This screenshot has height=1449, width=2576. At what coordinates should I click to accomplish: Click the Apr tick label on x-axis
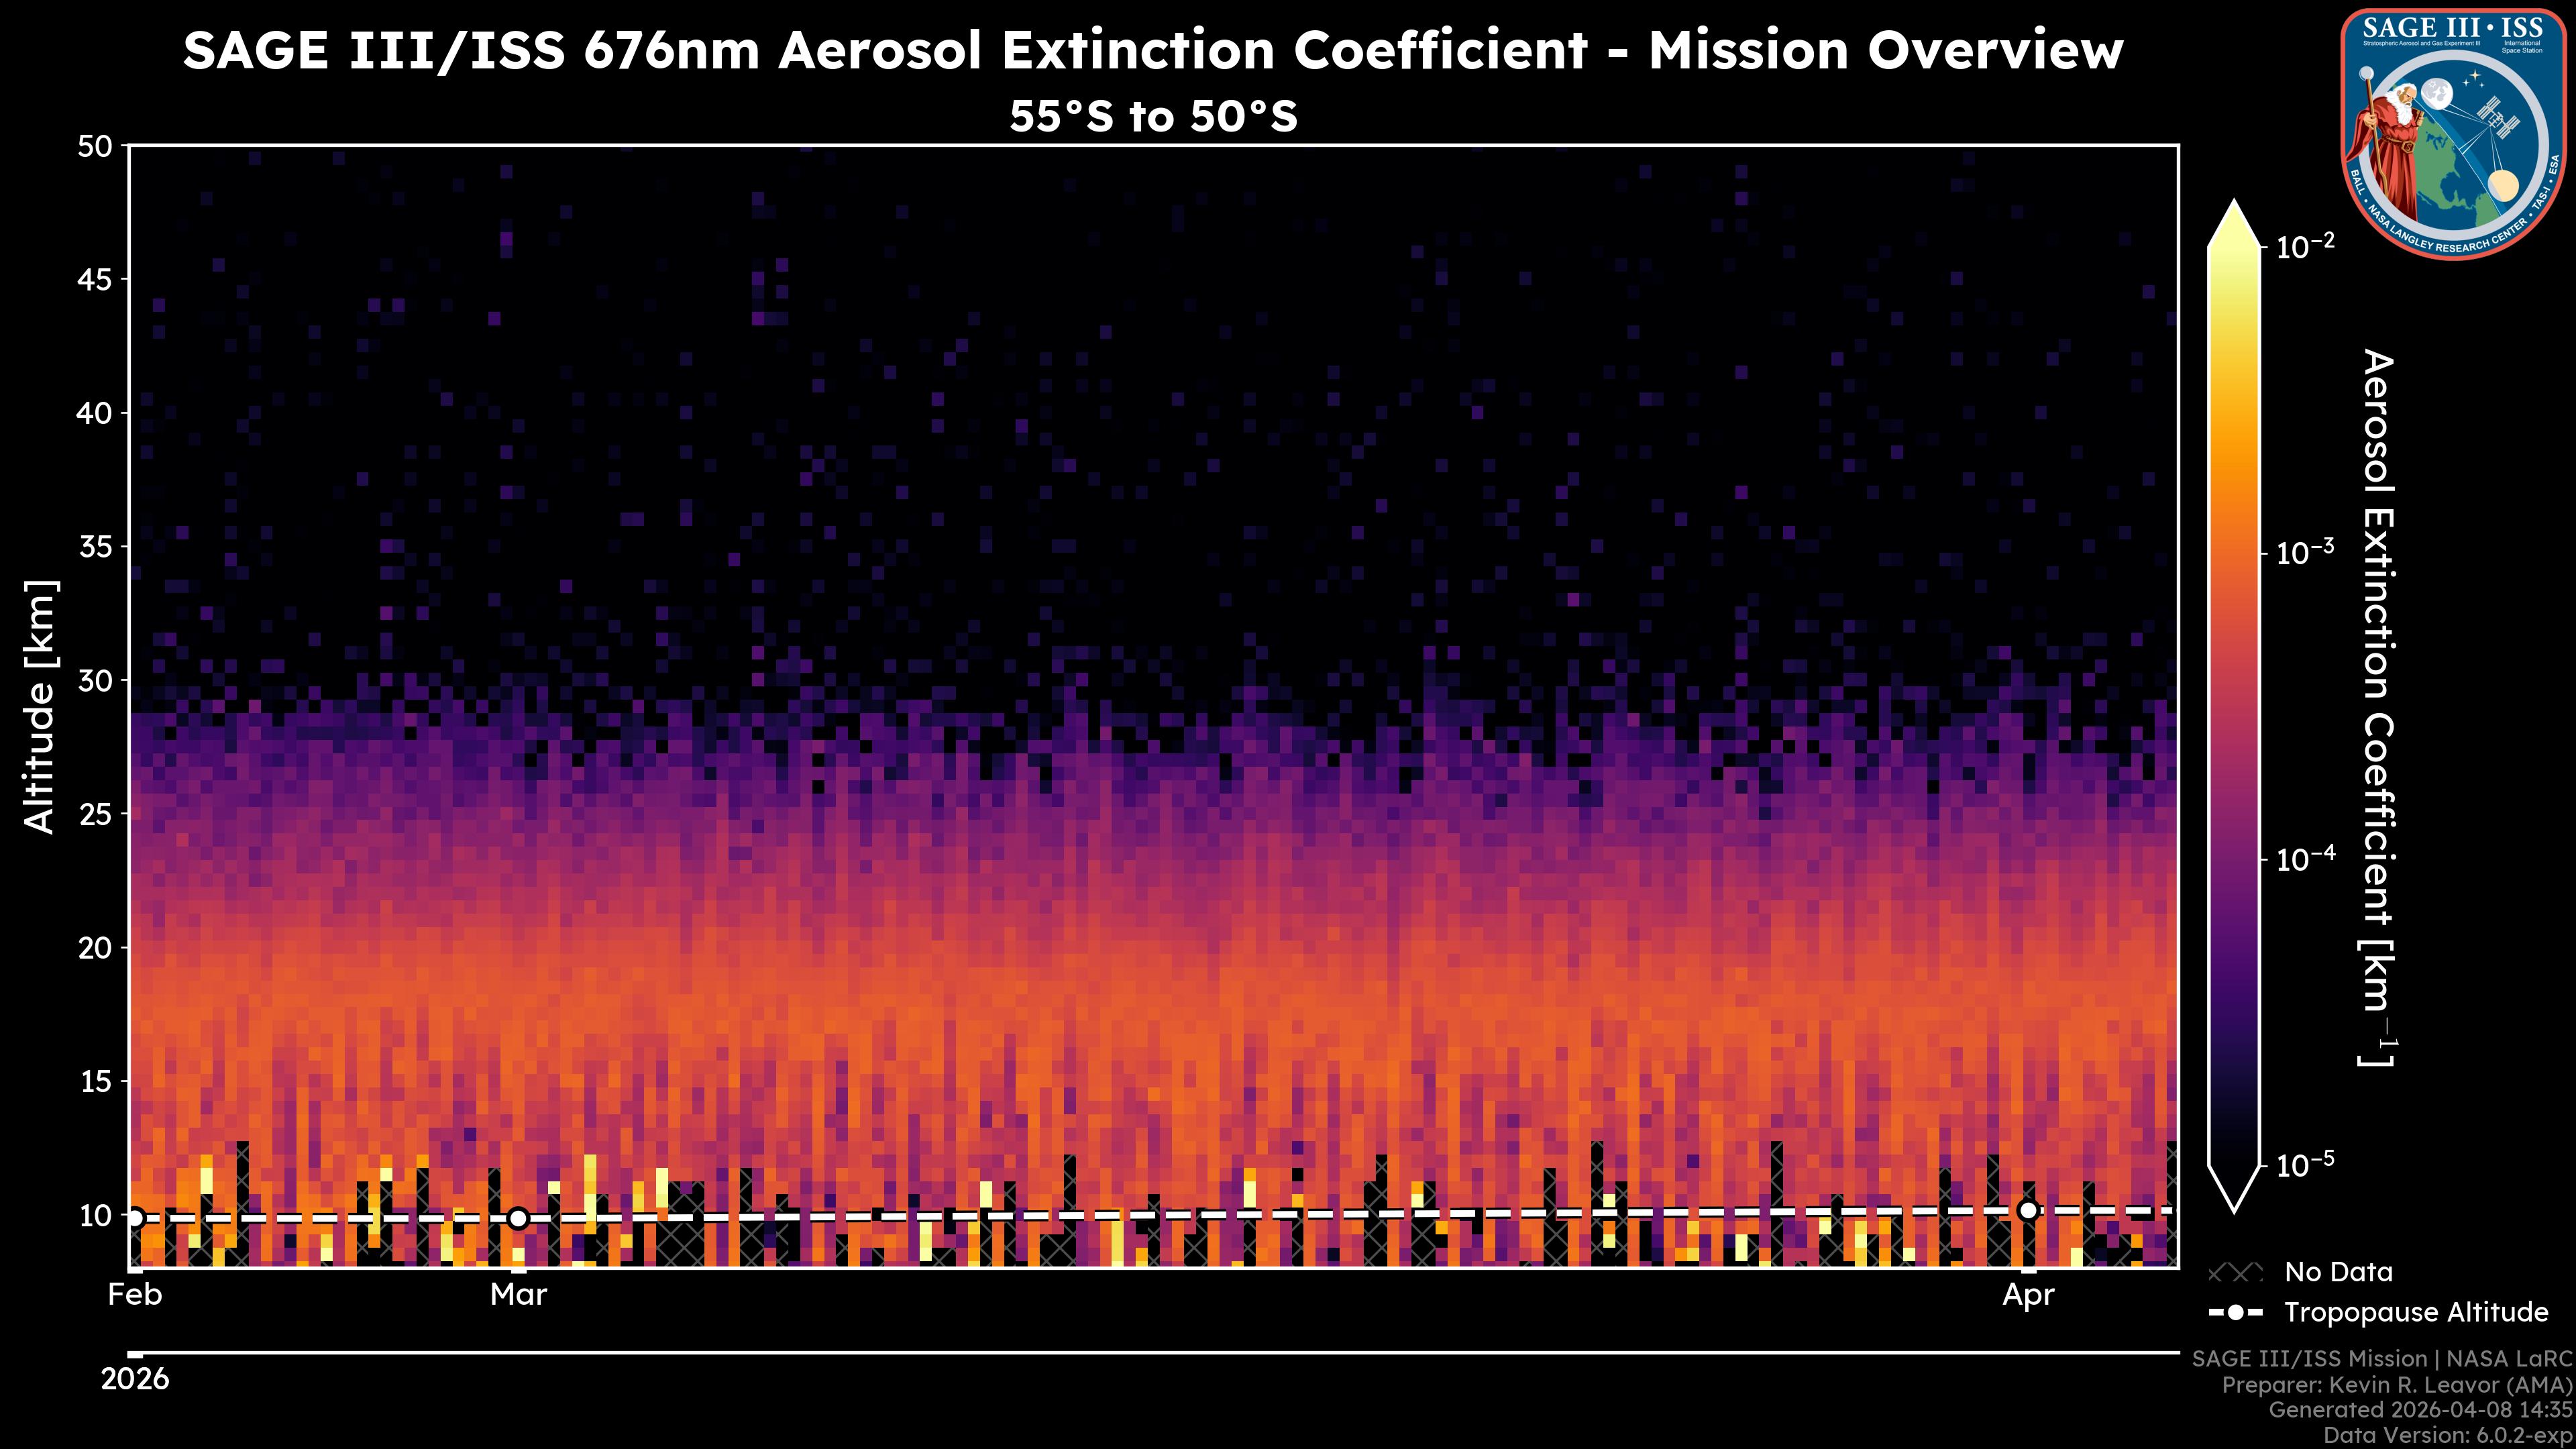[x=2028, y=1295]
